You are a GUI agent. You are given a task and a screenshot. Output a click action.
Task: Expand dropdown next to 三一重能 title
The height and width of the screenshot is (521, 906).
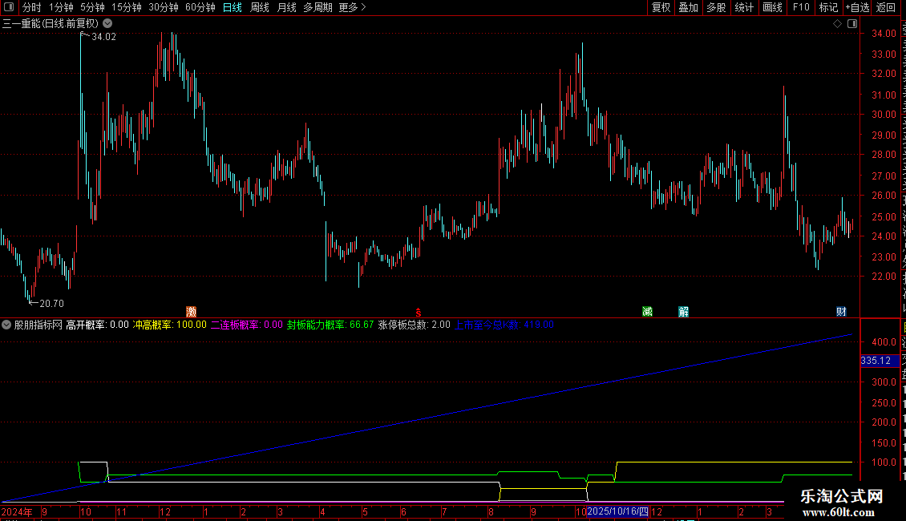(x=107, y=24)
